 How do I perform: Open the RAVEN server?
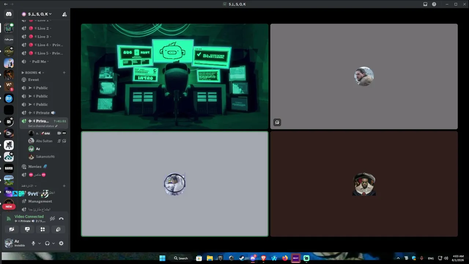(x=9, y=168)
